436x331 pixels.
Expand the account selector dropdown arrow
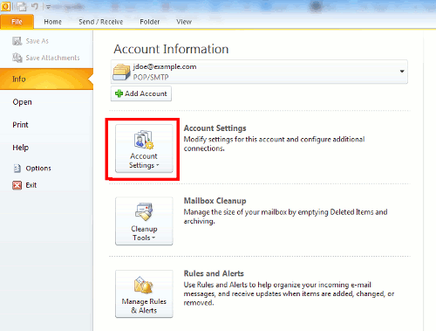[402, 72]
